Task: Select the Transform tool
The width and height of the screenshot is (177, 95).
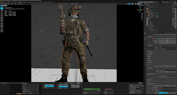Action: [2, 21]
